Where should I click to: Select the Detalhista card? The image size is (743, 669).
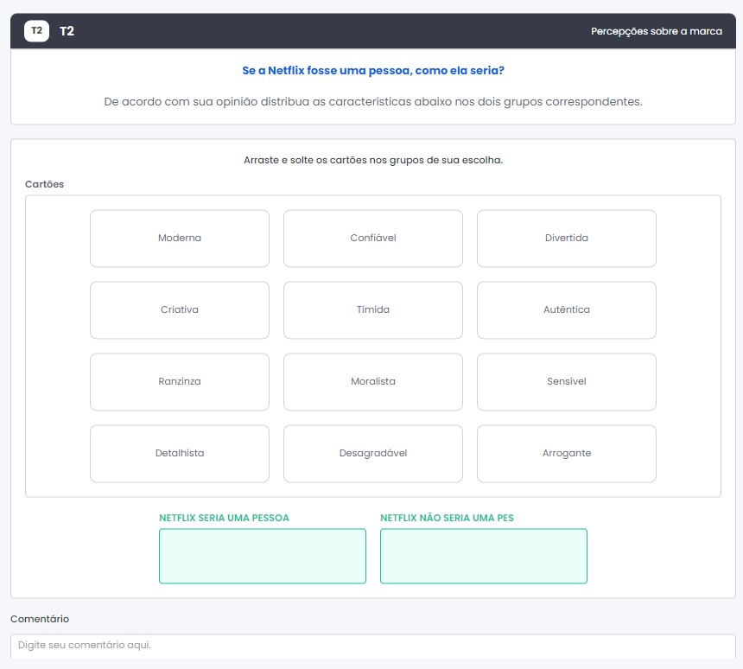[x=180, y=453]
